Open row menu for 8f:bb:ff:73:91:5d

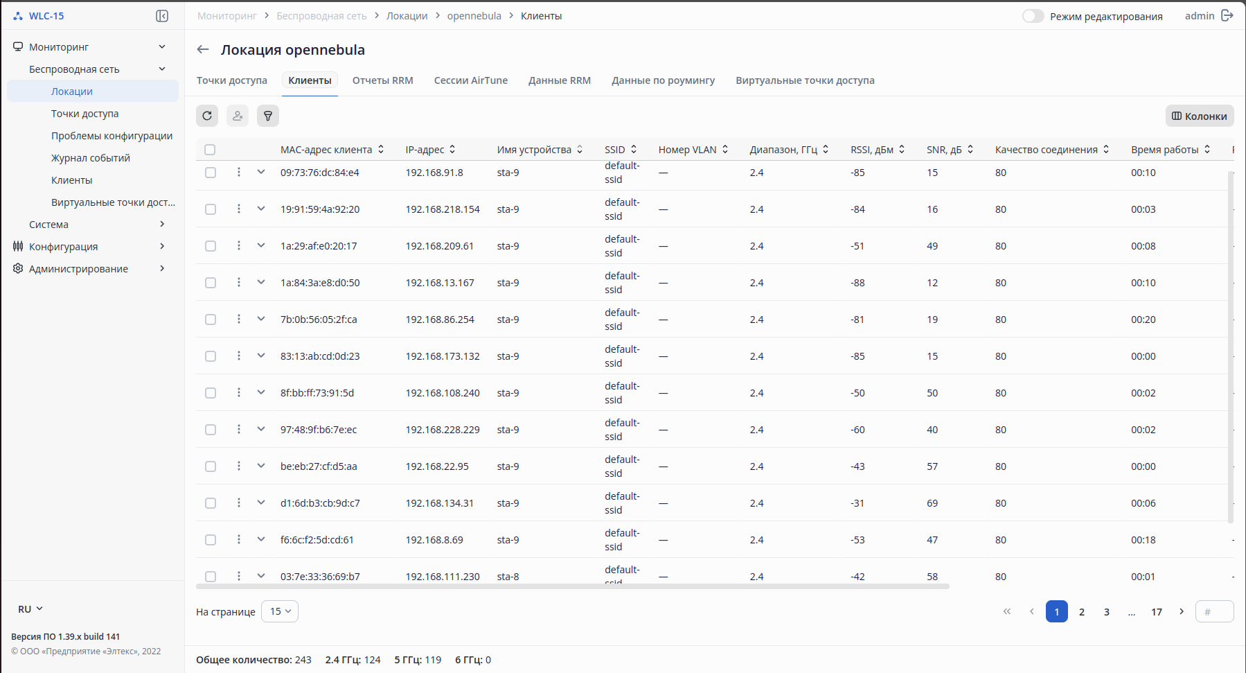click(239, 392)
